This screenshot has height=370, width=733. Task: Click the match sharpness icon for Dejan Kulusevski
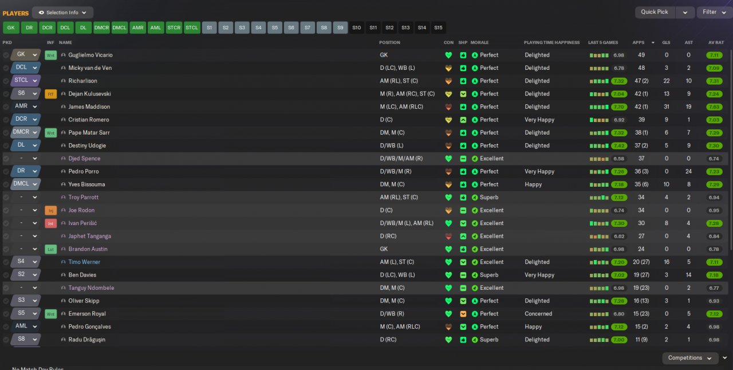(463, 94)
